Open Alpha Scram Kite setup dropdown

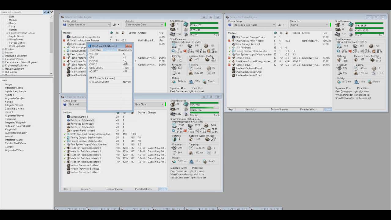point(108,25)
